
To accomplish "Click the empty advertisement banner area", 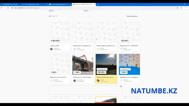I will pyautogui.click(x=85, y=90).
